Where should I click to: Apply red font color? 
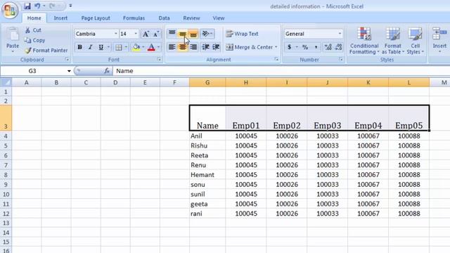[151, 47]
